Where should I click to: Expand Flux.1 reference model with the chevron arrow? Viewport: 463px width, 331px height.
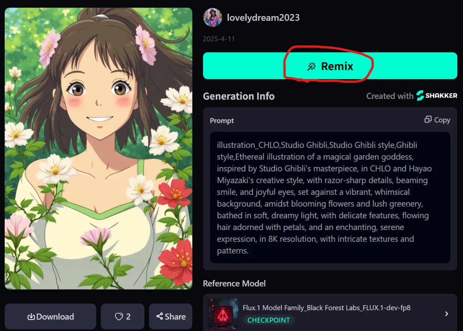tap(446, 314)
